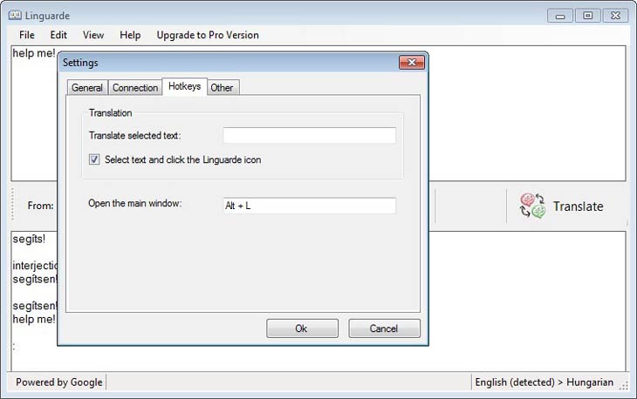Click Upgrade to Pro Version menu
The height and width of the screenshot is (399, 637).
(208, 35)
